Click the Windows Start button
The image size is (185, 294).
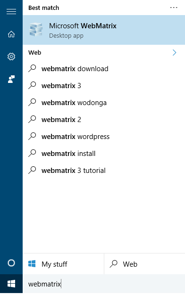tap(11, 284)
